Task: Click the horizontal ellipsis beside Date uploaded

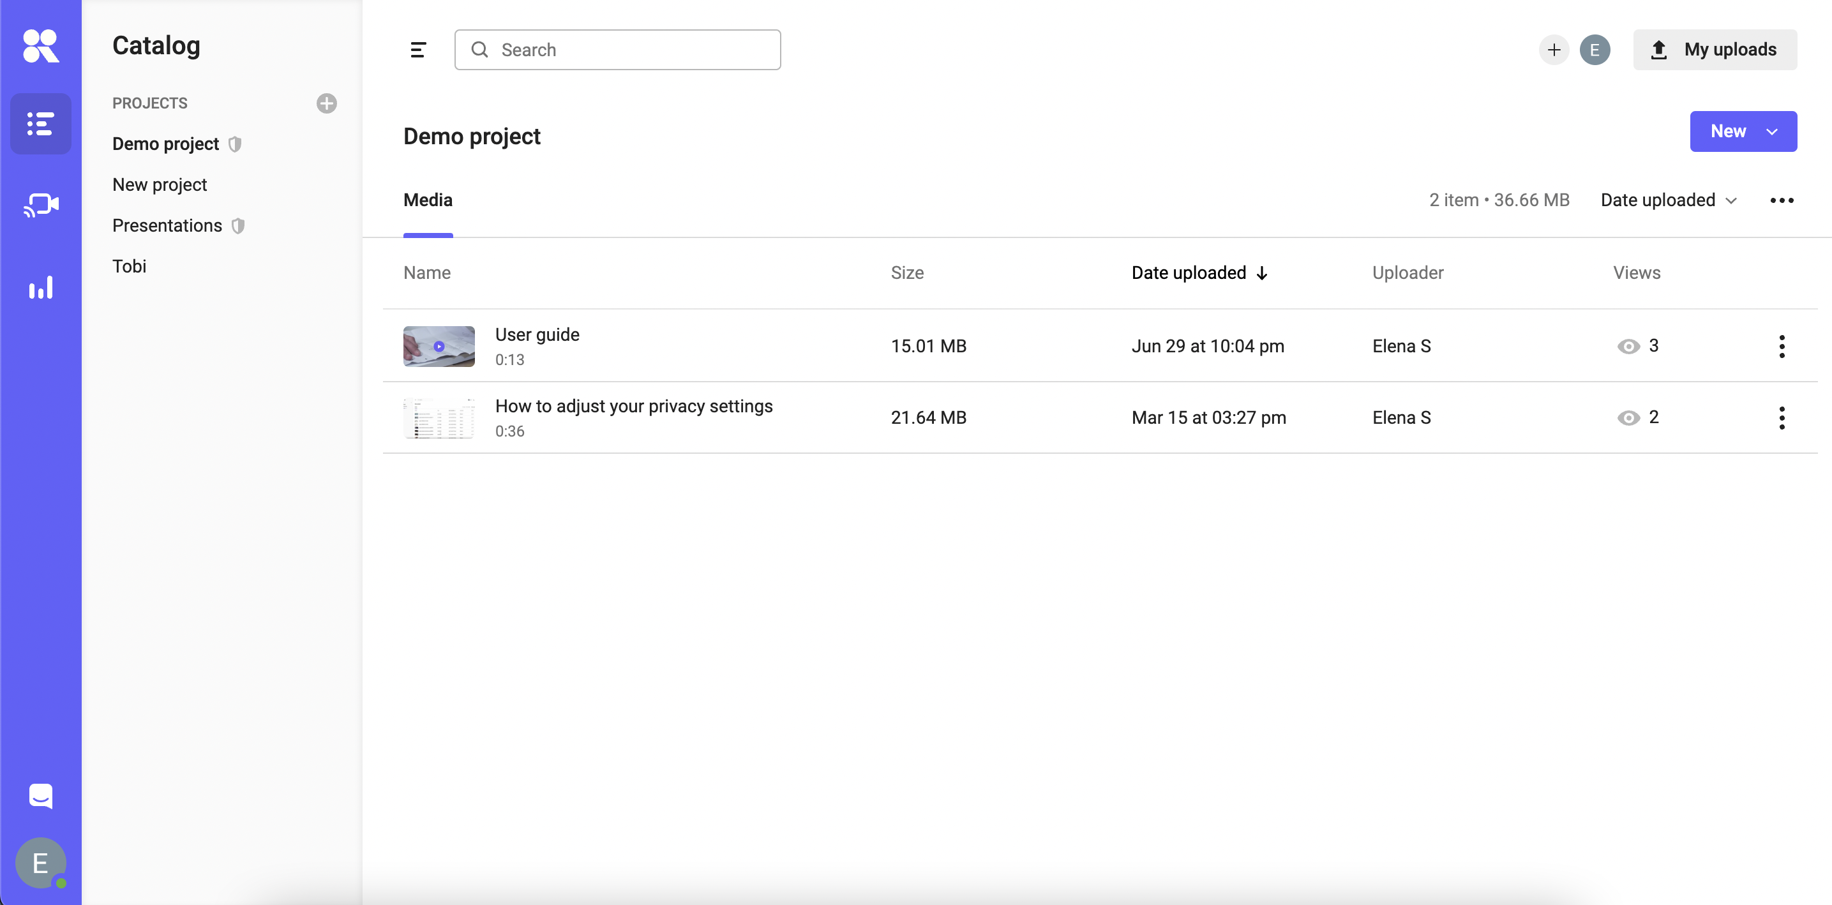Action: (1782, 200)
